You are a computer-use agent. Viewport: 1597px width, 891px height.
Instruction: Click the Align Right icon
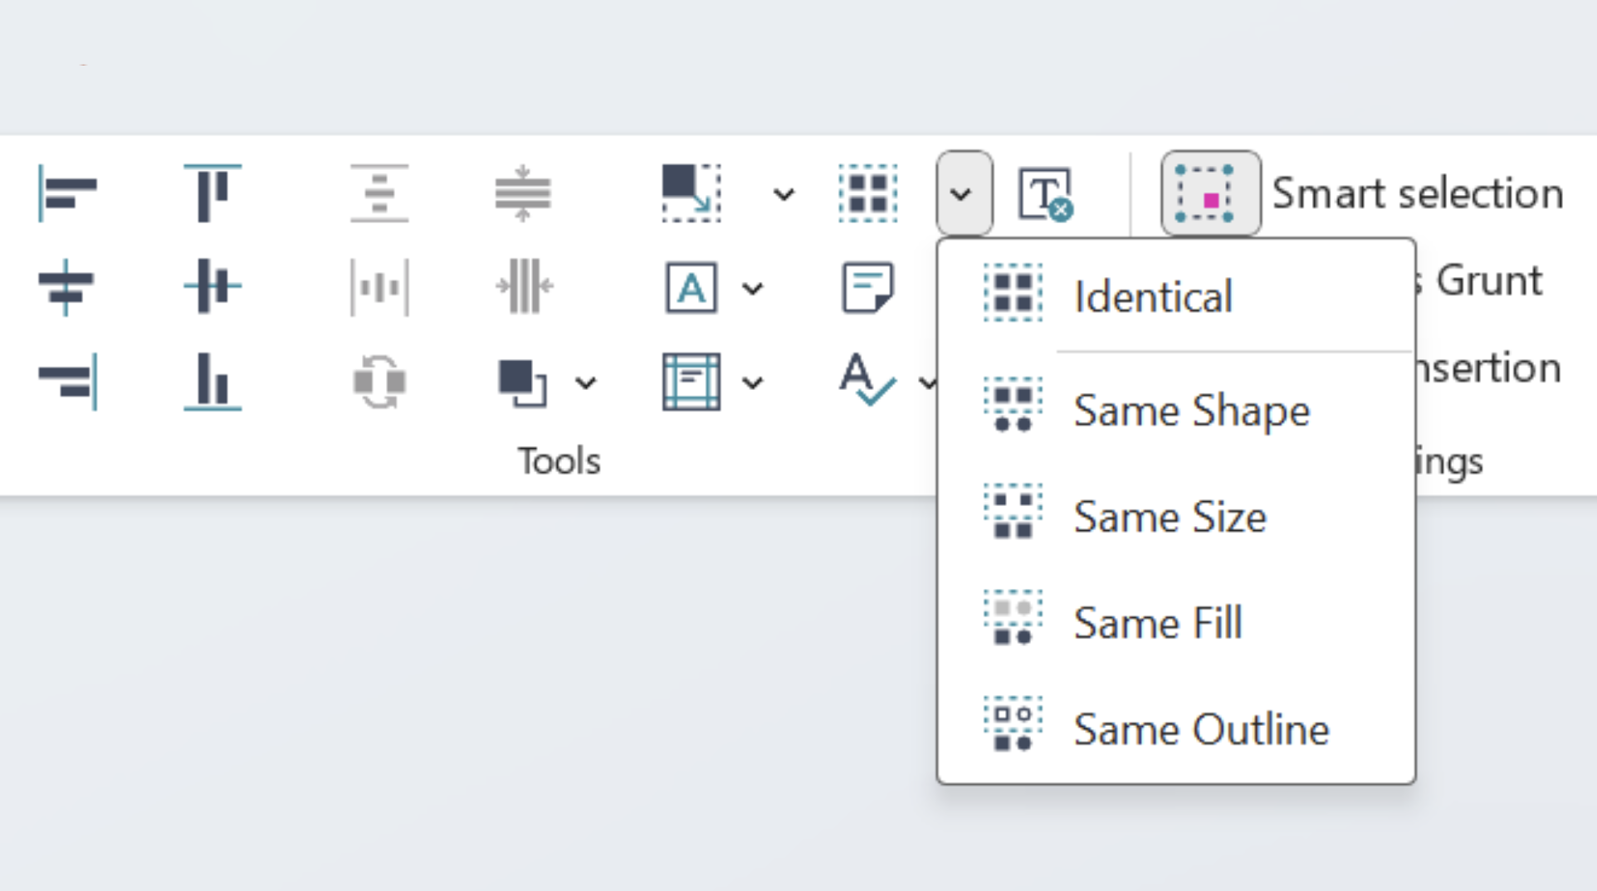tap(67, 382)
